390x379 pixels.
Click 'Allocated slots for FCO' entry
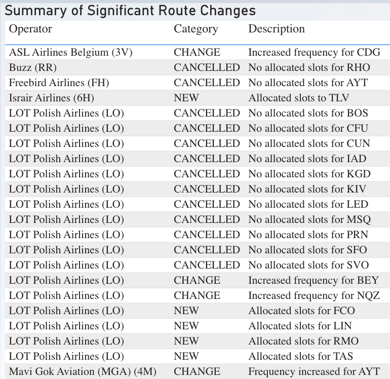tap(302, 311)
